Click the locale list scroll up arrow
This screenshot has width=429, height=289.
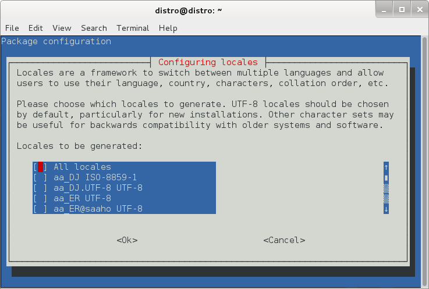[386, 167]
